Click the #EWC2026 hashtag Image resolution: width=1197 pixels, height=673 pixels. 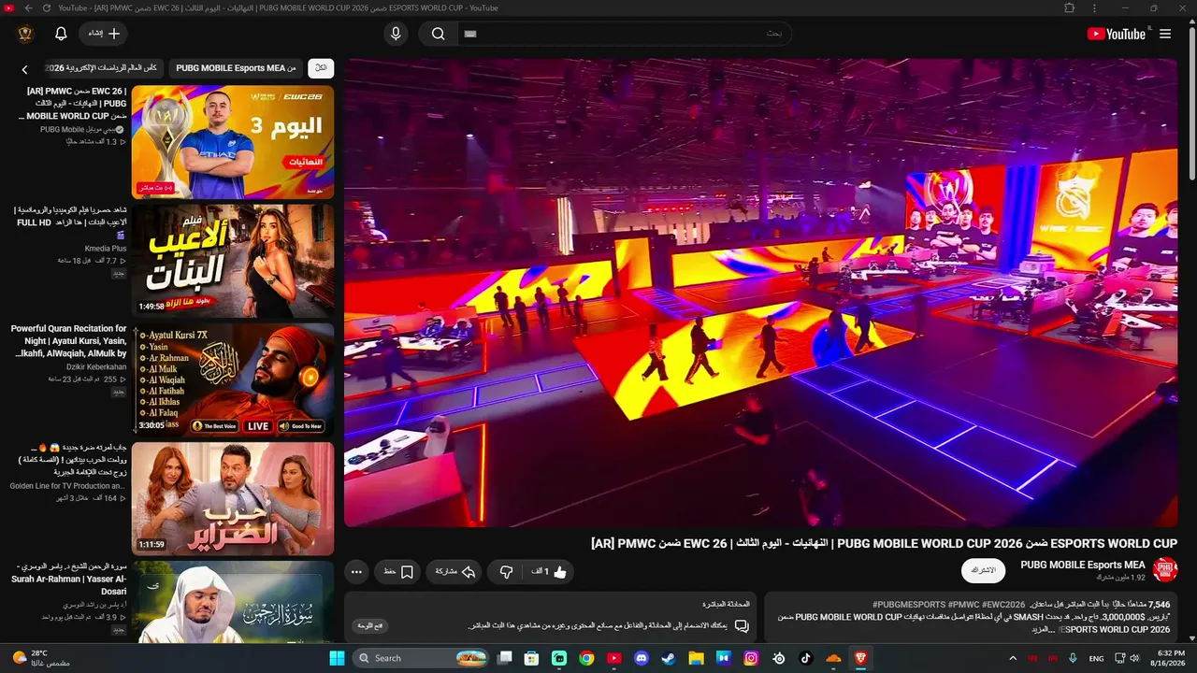click(1003, 605)
